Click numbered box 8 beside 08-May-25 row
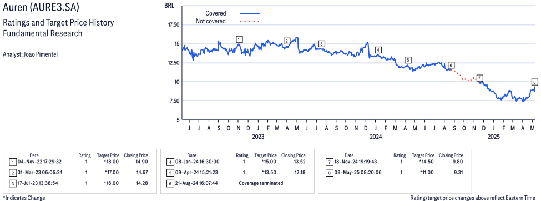 click(329, 172)
